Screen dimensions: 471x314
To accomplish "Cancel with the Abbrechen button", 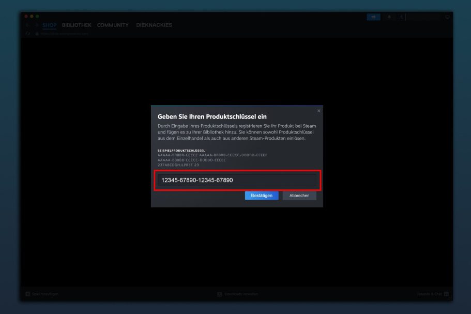I will click(299, 196).
